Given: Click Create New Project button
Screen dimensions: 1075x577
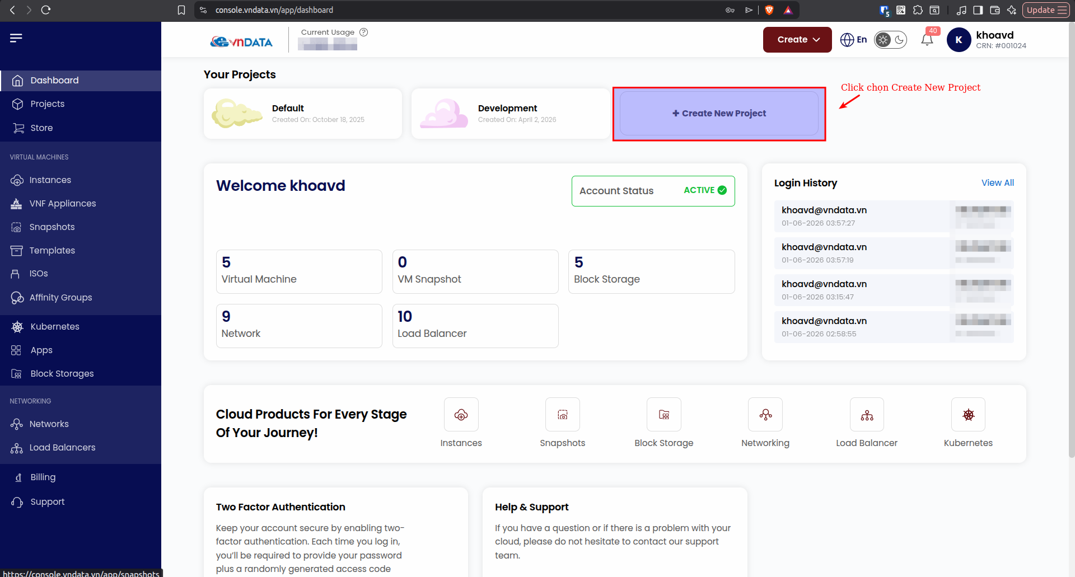Looking at the screenshot, I should [x=719, y=114].
